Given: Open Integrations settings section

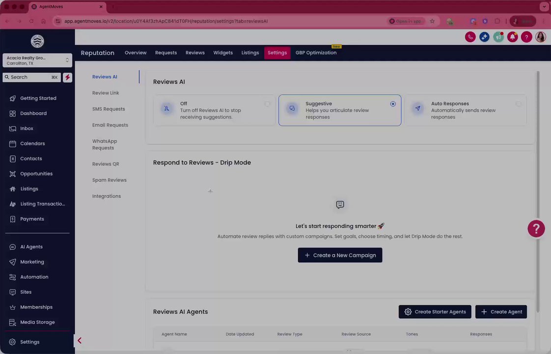Looking at the screenshot, I should (107, 196).
